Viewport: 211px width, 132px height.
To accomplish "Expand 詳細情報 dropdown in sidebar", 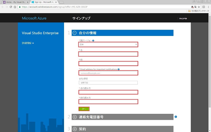I will point(28,43).
